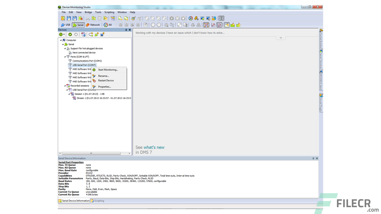Click the pencil icon beside Rename

point(94,76)
